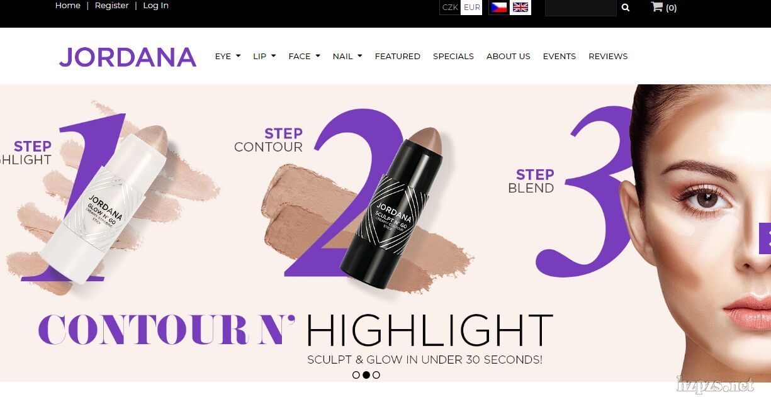Go to first carousel slide dot

coord(356,375)
